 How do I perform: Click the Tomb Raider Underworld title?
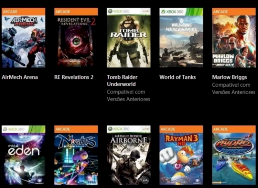click(x=122, y=80)
